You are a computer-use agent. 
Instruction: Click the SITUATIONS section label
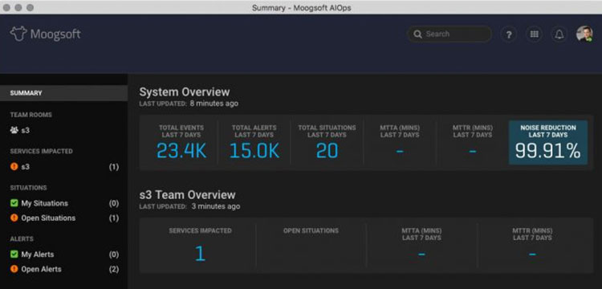(x=28, y=188)
